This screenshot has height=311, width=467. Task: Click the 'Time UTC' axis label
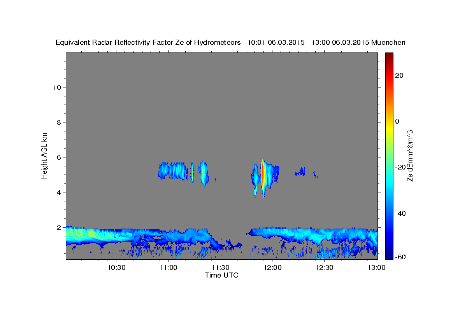coord(221,275)
